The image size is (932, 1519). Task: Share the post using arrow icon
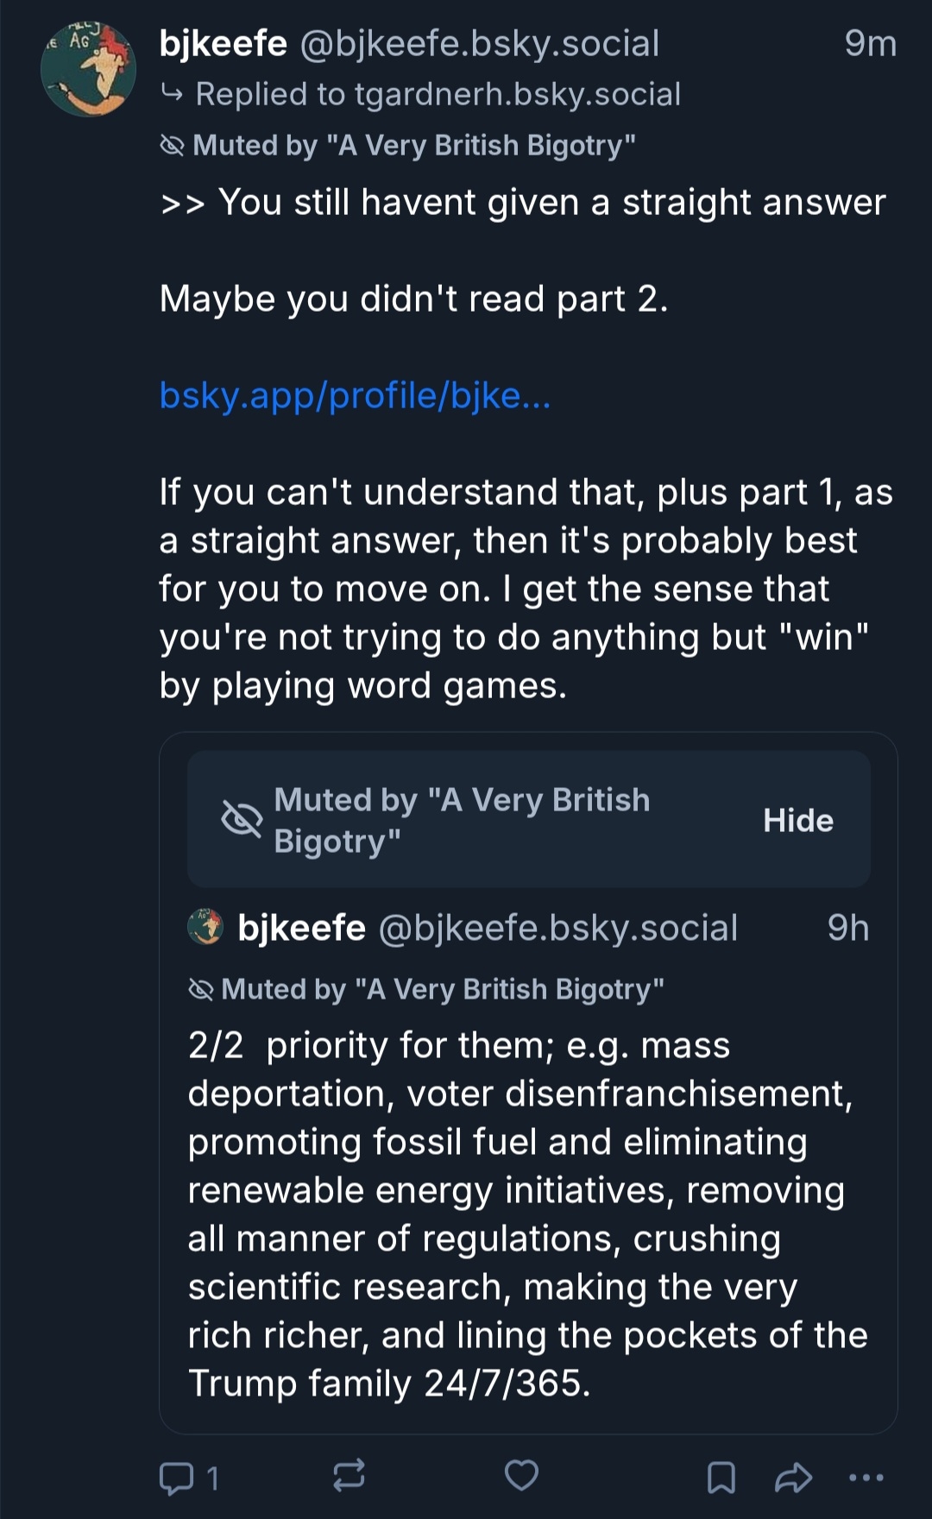coord(793,1478)
